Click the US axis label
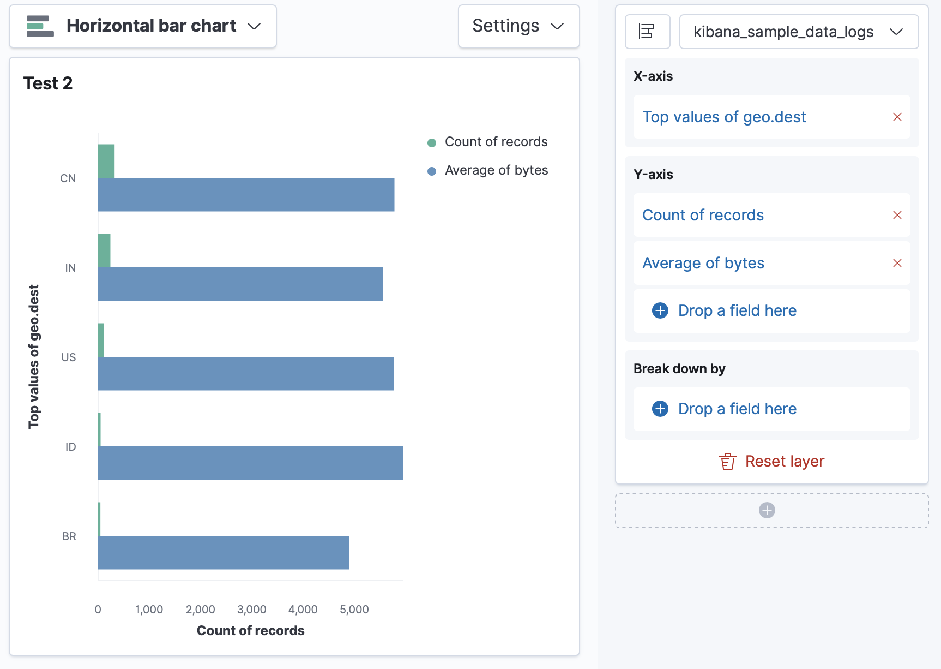 [x=69, y=357]
